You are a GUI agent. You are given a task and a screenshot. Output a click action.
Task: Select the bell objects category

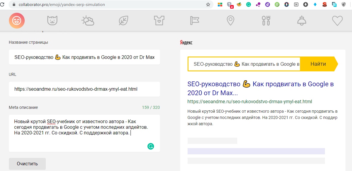(302, 21)
